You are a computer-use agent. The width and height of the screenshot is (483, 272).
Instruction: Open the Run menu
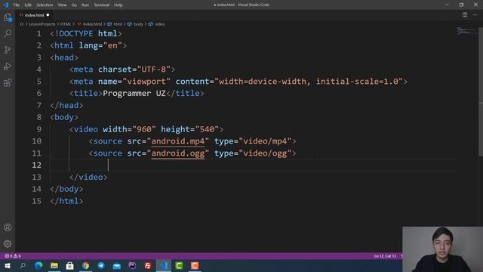[85, 5]
